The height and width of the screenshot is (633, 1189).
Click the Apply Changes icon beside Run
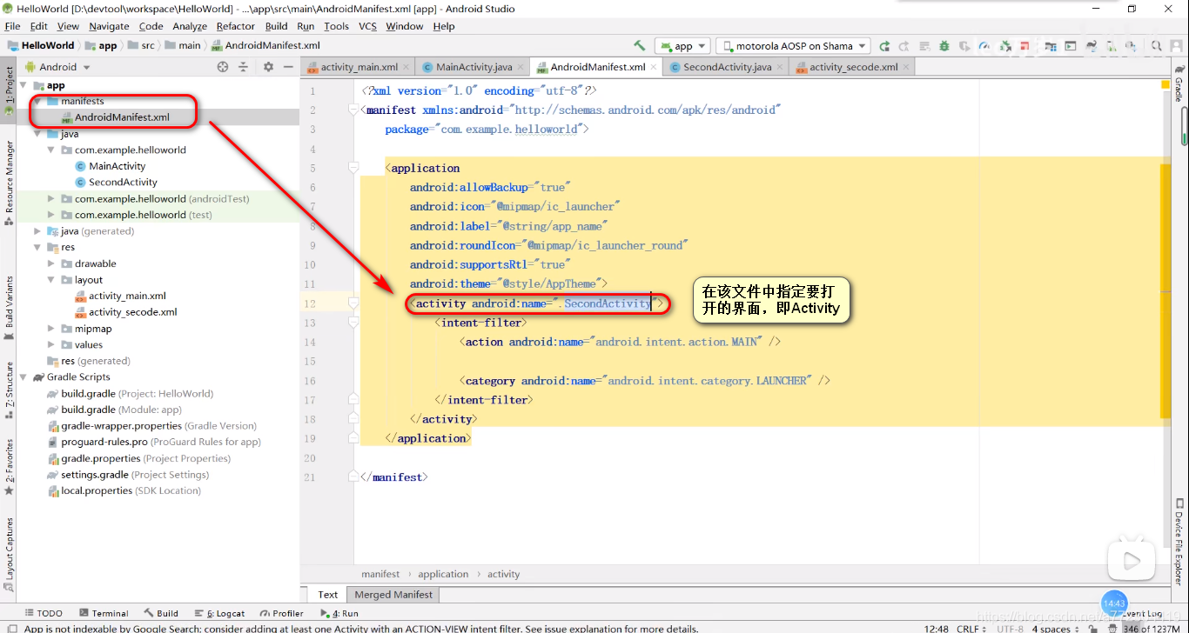click(904, 46)
